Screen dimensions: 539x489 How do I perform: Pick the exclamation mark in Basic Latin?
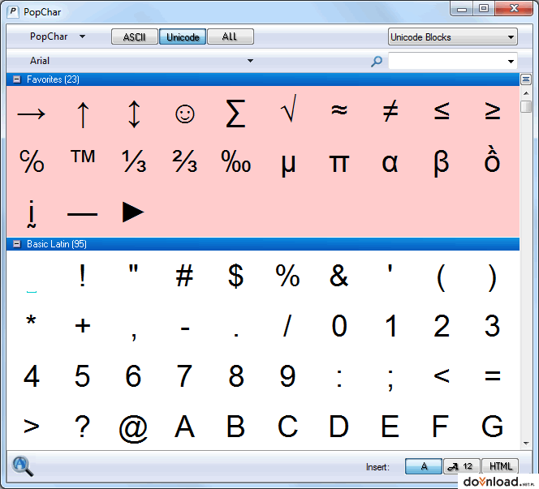(83, 276)
